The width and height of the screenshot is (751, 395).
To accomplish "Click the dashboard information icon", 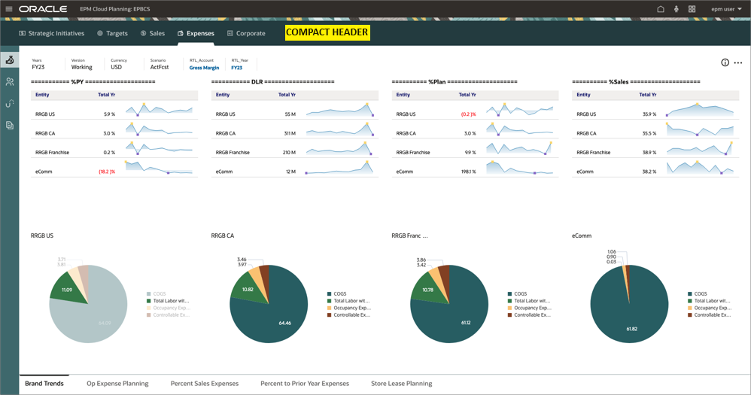I will click(x=725, y=63).
